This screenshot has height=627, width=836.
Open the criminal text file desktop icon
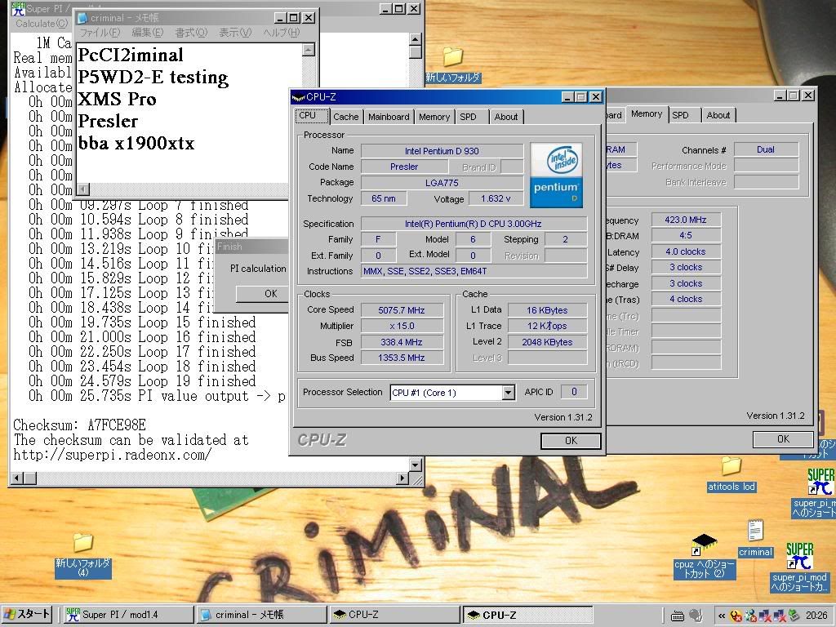[755, 539]
